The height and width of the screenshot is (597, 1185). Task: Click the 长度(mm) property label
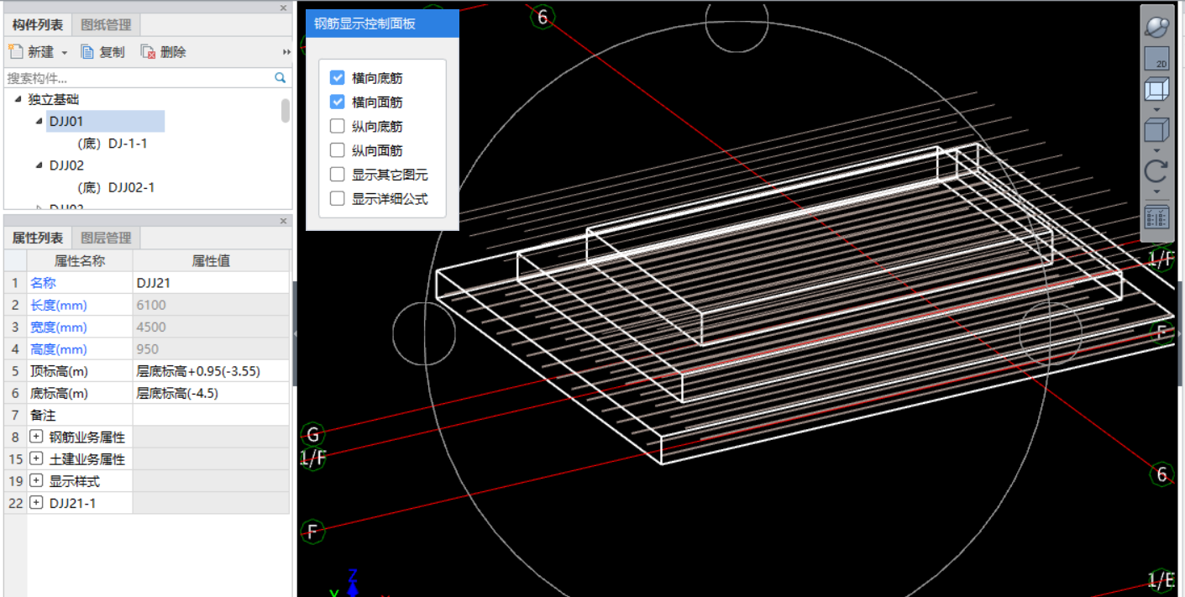59,305
